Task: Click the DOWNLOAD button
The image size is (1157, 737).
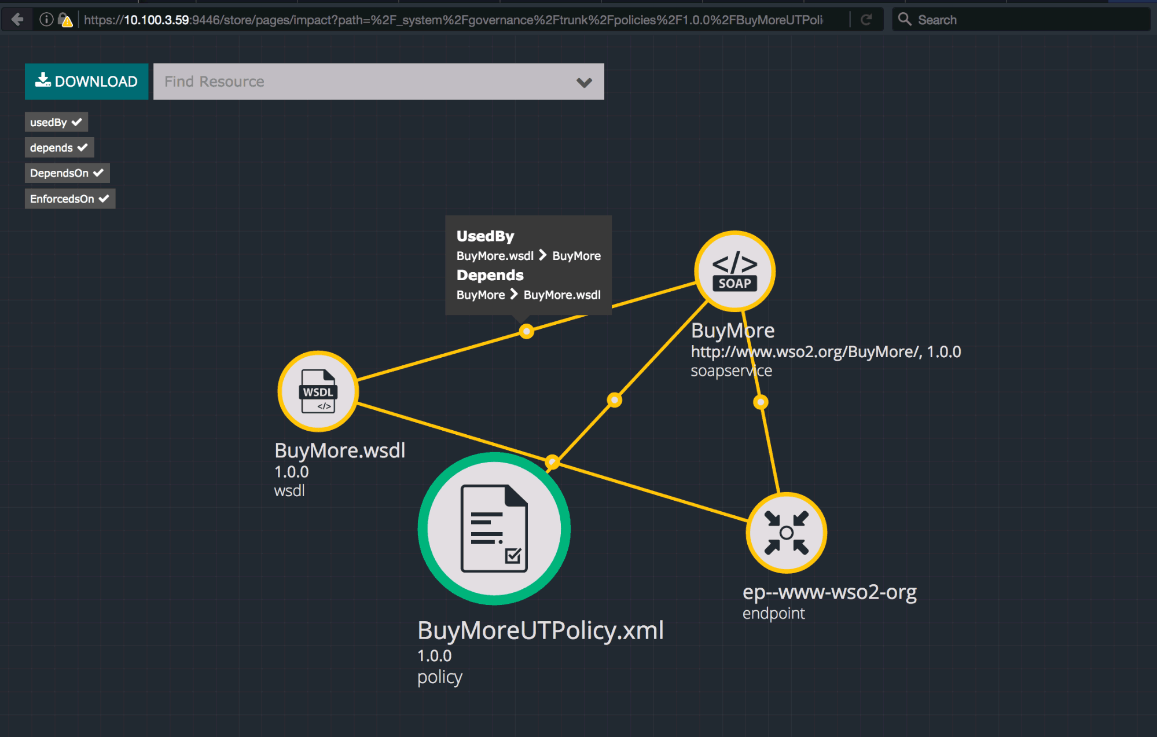Action: coord(86,82)
